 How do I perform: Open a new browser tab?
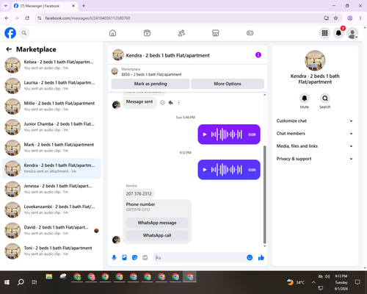pos(84,6)
